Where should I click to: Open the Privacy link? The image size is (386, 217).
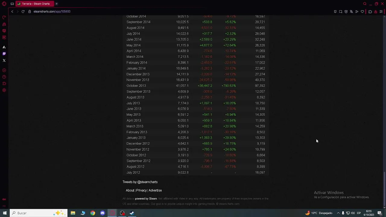click(x=141, y=190)
